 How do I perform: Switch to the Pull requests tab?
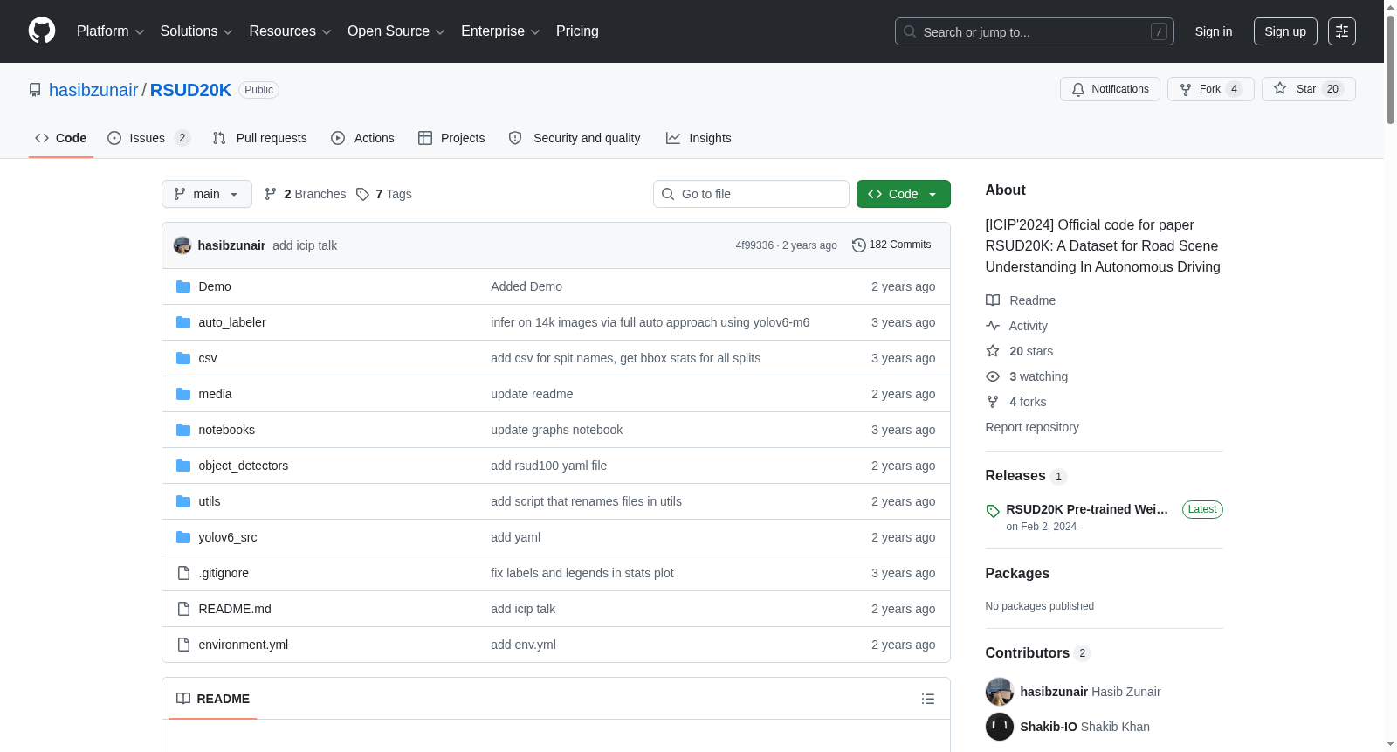point(260,138)
